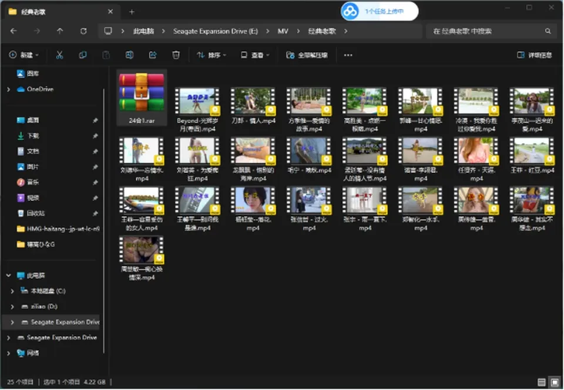Switch to details list view in status bar
Image resolution: width=564 pixels, height=390 pixels.
pos(541,382)
